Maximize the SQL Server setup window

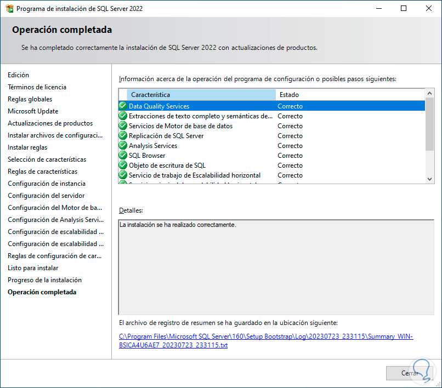pos(404,8)
